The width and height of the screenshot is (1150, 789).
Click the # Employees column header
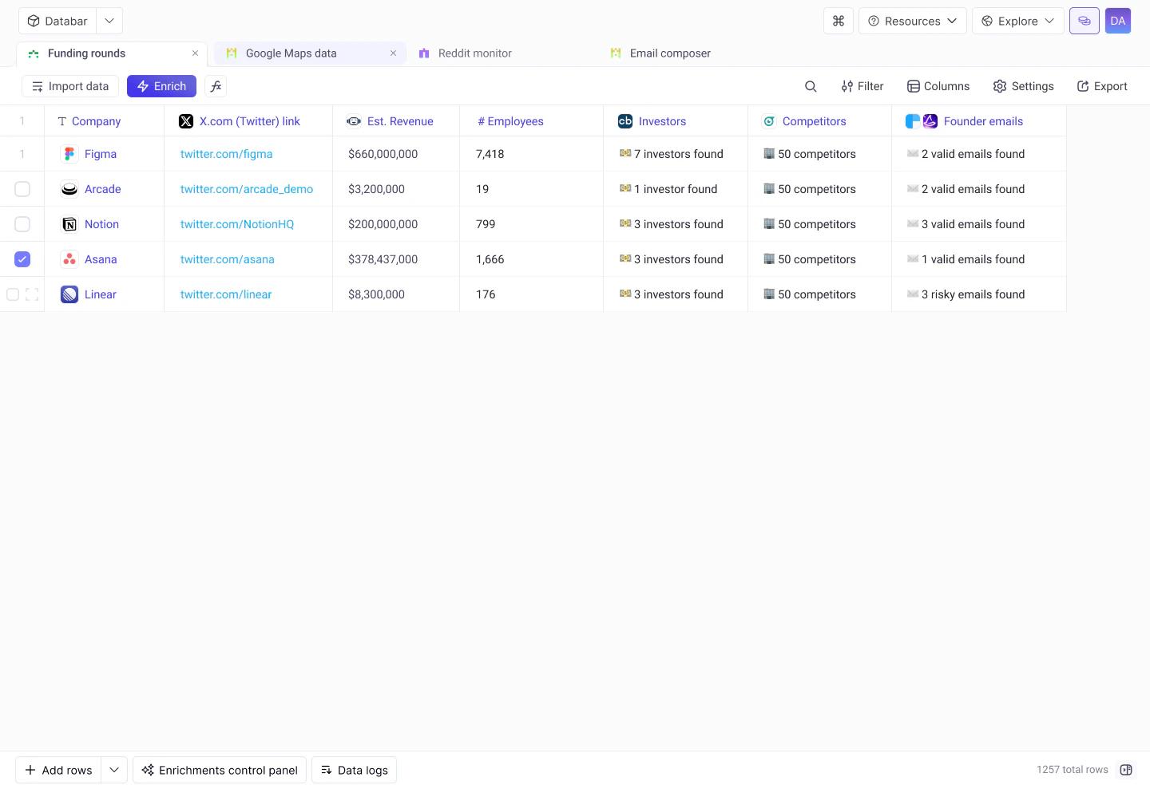pos(532,121)
